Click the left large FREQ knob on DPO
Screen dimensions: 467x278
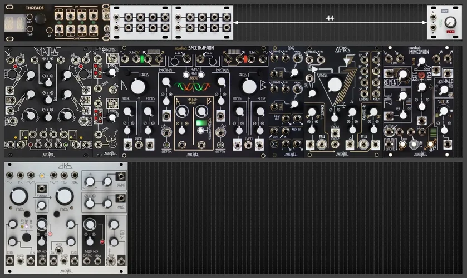click(18, 196)
